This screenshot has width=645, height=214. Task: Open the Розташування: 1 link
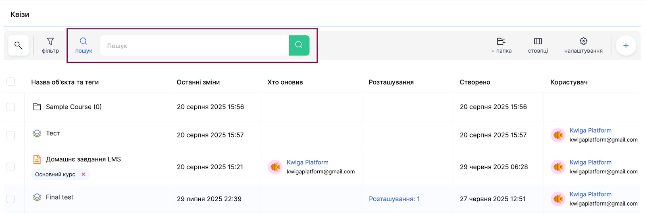(394, 199)
